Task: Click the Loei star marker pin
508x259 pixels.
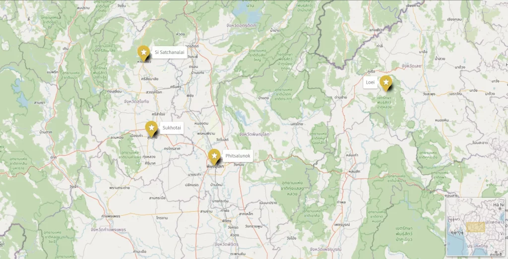Action: tap(386, 83)
